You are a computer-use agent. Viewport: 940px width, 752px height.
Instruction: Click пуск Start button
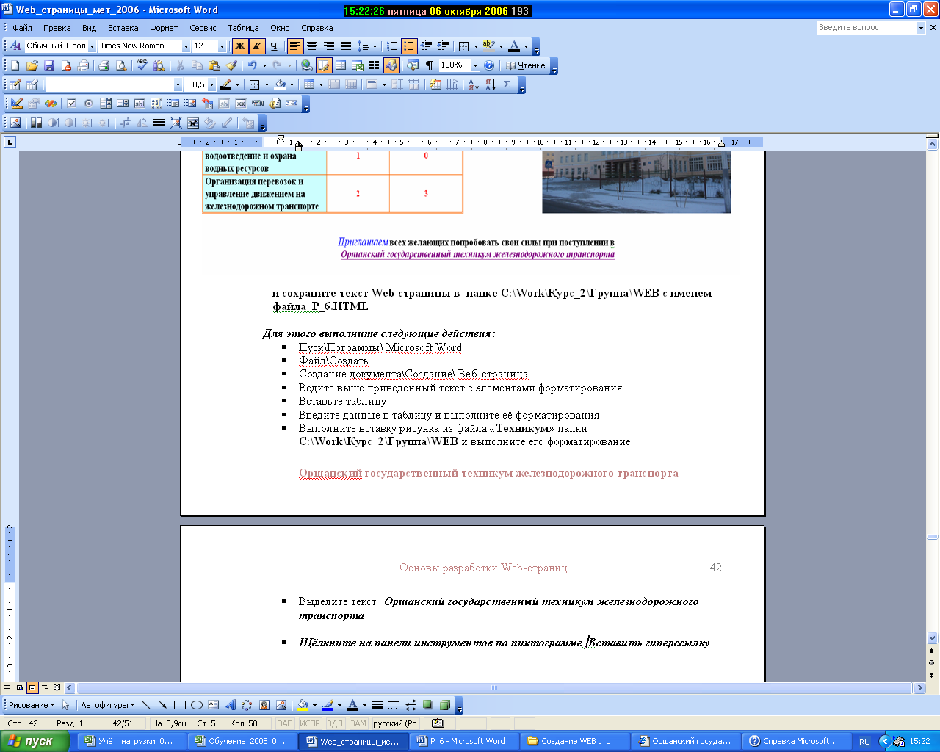pos(35,741)
